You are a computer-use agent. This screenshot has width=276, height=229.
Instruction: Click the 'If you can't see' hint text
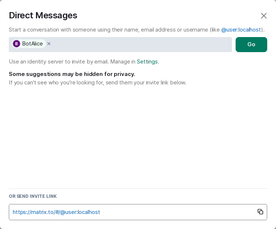97,83
